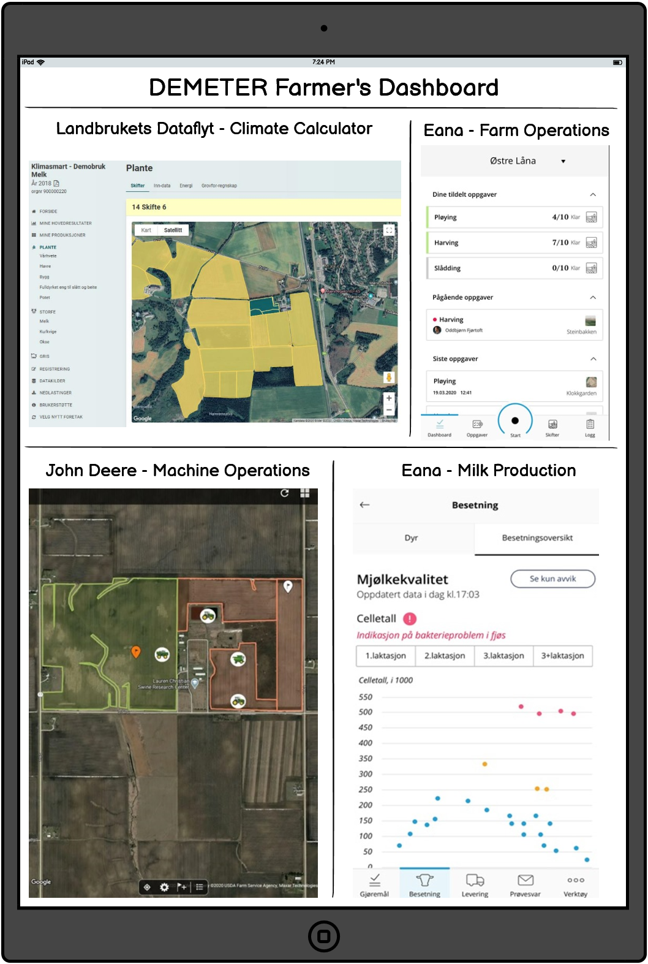Switch to the Inn-data tab
This screenshot has height=964, width=648.
point(162,185)
